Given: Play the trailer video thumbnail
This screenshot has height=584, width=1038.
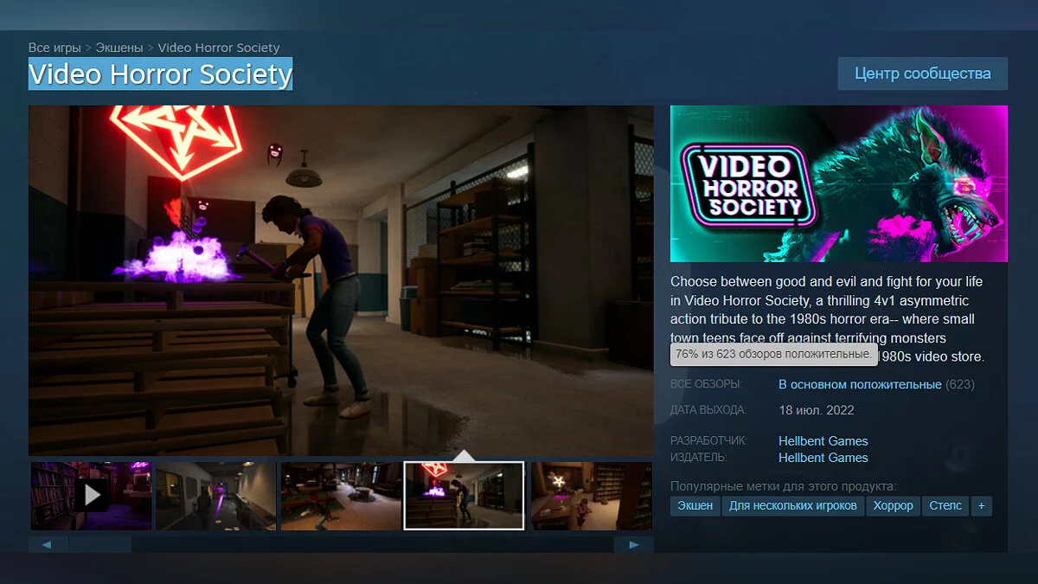Looking at the screenshot, I should (x=91, y=496).
